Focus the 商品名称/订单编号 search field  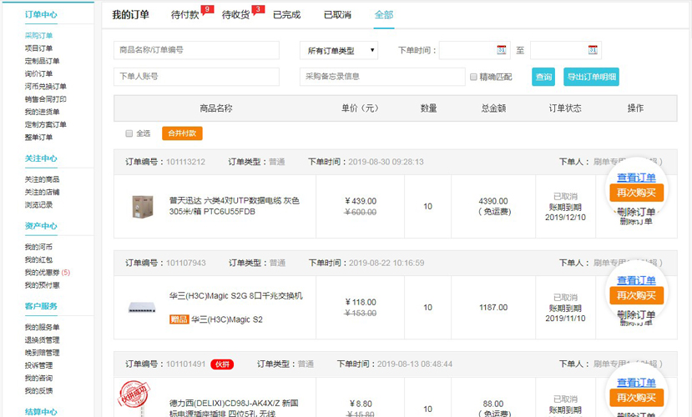(196, 50)
